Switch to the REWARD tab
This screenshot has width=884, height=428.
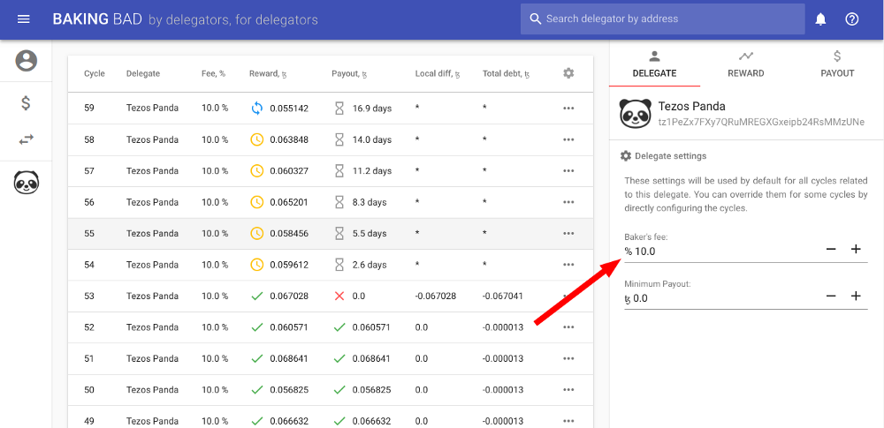(745, 64)
